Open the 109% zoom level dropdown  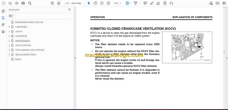[x=118, y=3]
